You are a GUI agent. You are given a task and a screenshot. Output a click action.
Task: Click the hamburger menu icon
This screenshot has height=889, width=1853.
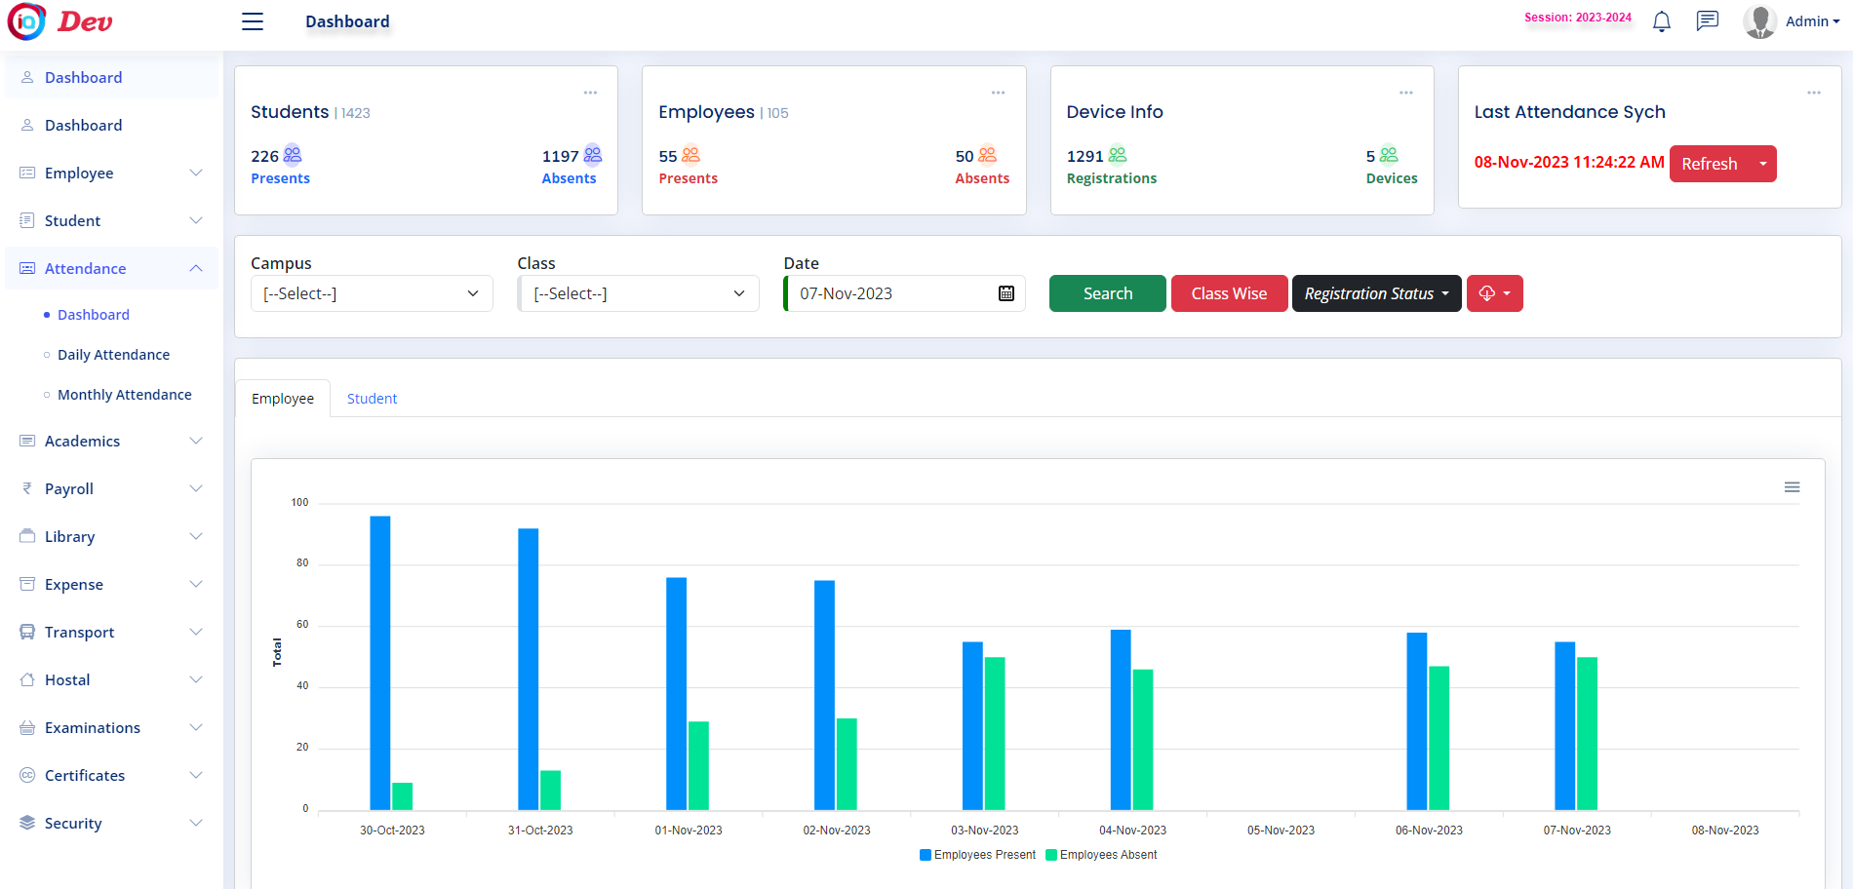pos(253,21)
